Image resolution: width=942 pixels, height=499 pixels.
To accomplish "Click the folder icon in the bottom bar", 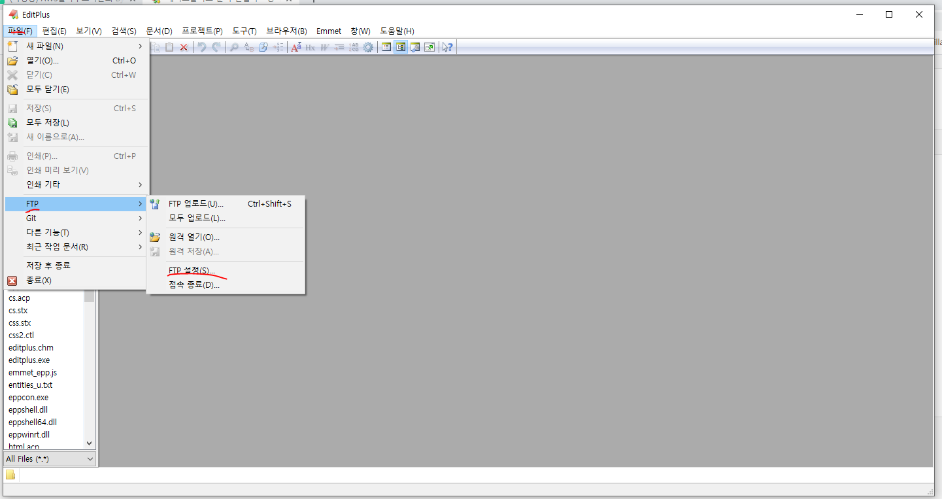I will (11, 475).
